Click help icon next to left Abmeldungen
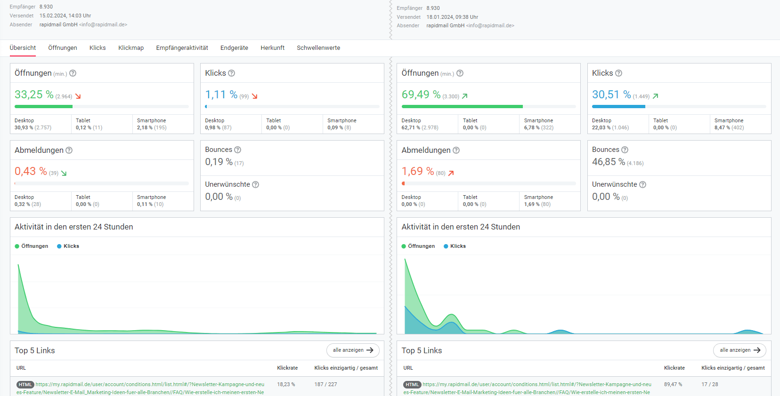The image size is (780, 396). (69, 150)
